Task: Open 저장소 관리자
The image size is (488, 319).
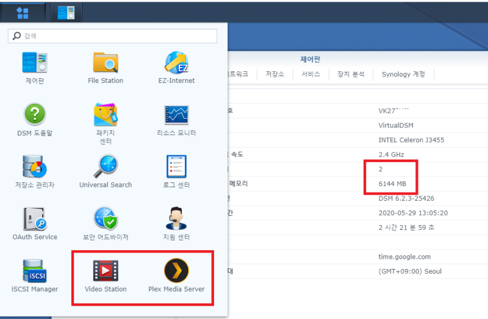Action: [35, 172]
